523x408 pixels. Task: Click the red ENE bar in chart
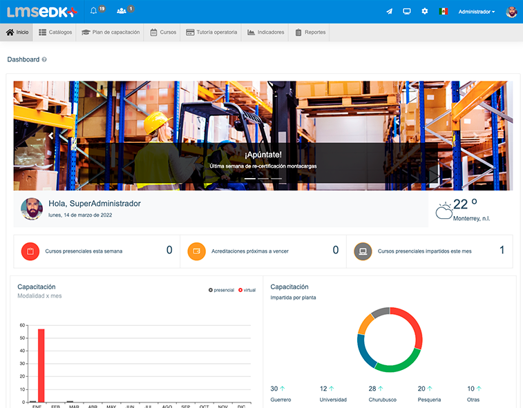pos(41,365)
